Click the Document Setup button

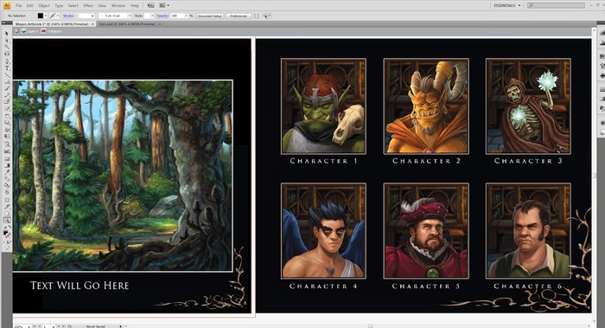point(210,16)
